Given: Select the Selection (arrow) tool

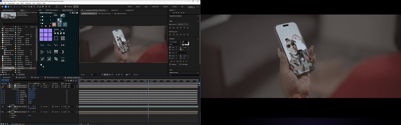Looking at the screenshot, I should pyautogui.click(x=6, y=7).
